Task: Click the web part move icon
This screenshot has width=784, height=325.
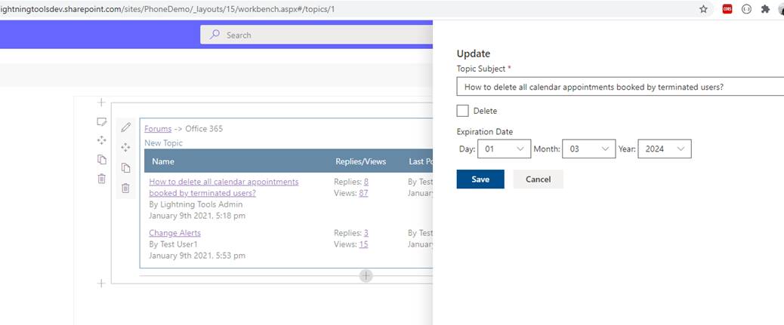Action: click(126, 148)
